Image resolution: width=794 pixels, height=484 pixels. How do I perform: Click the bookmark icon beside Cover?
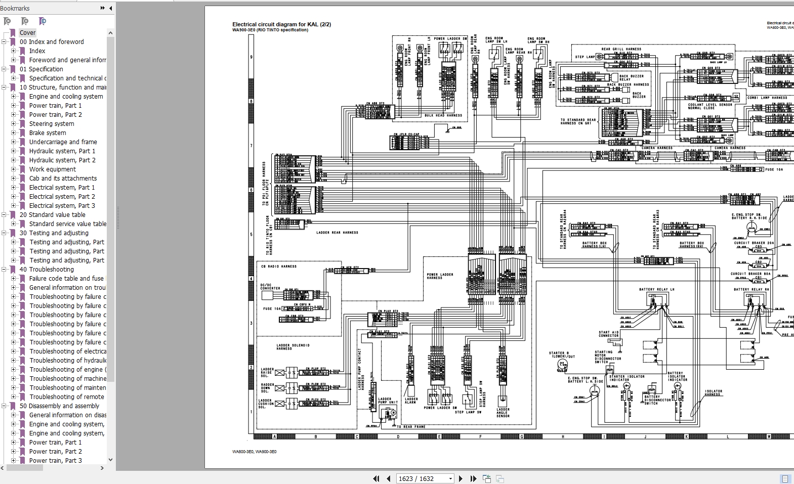click(x=13, y=33)
